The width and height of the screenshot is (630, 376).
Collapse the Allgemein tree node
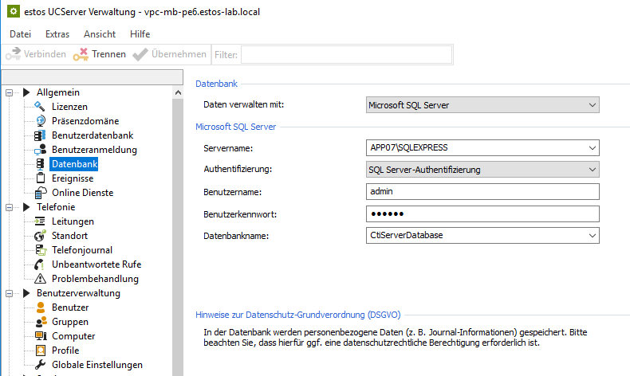10,92
